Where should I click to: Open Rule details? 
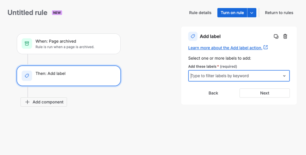200,13
